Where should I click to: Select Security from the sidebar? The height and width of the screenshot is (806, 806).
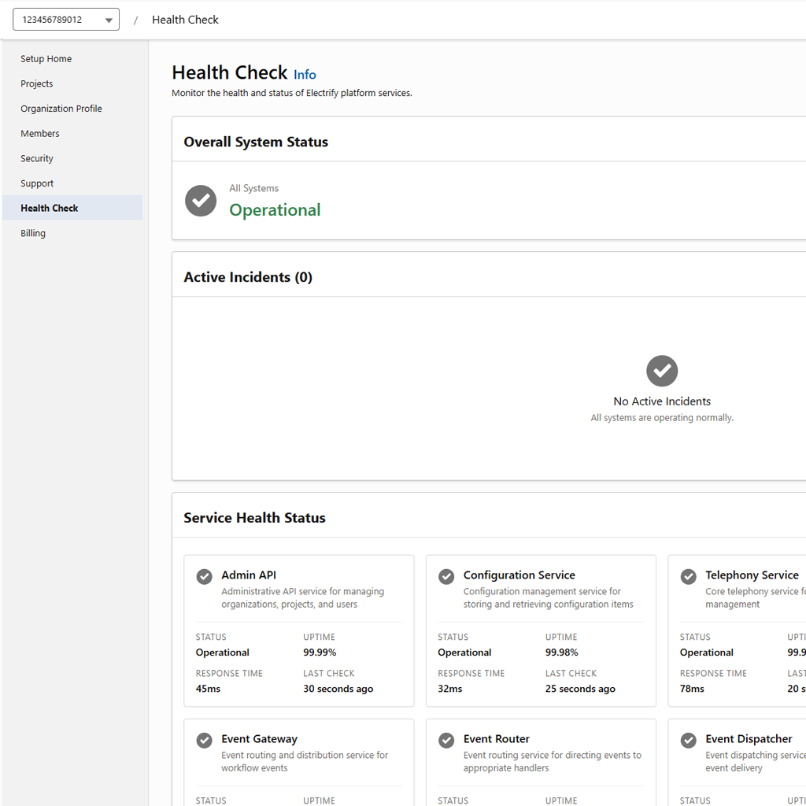point(37,159)
